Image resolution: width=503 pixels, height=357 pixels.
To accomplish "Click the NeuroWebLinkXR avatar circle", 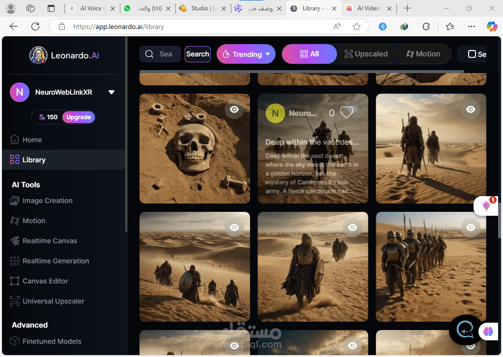I will (20, 92).
